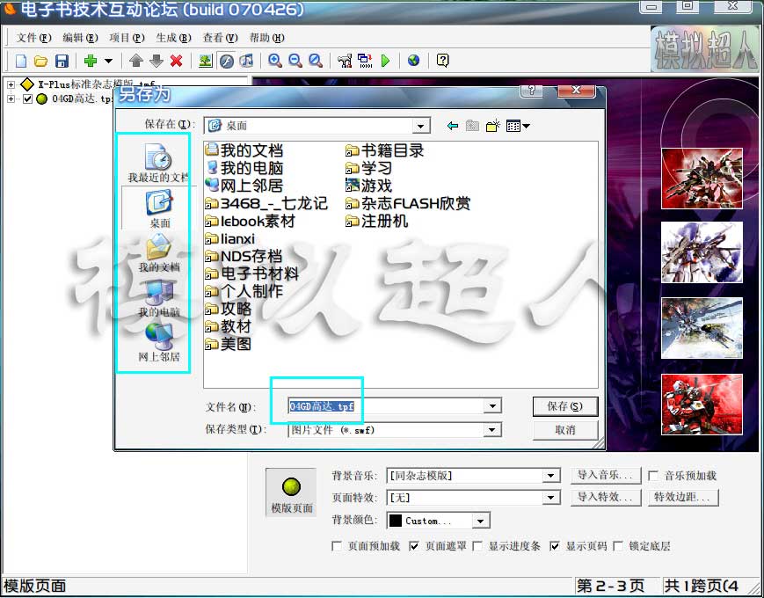Image resolution: width=764 pixels, height=598 pixels.
Task: Add page with green plus icon
Action: (x=91, y=61)
